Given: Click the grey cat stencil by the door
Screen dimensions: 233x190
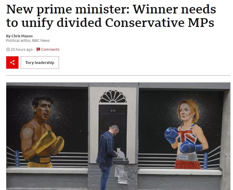Looking at the screenshot, I should tap(121, 153).
